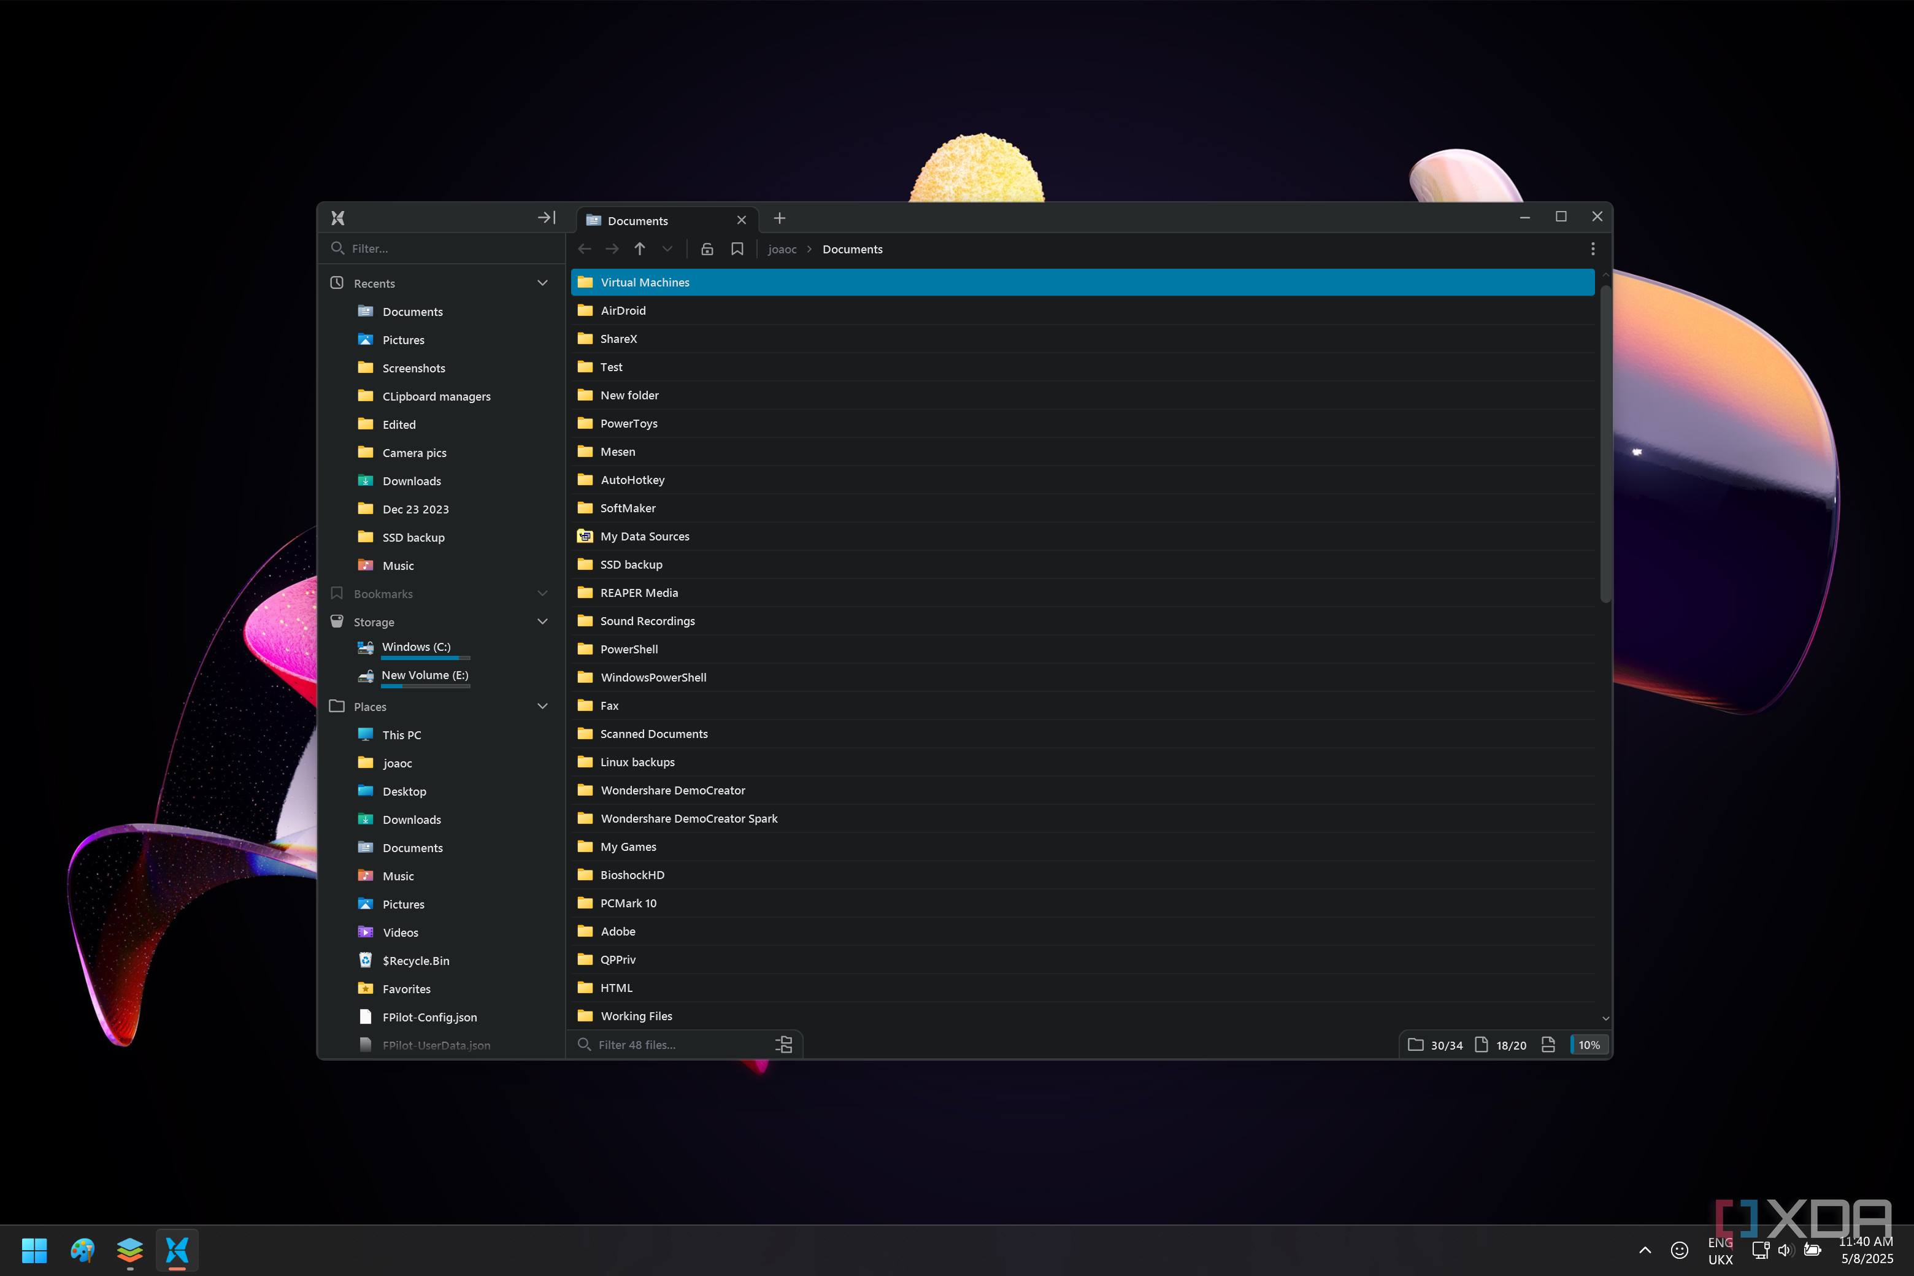Select the Wondershare DemoCreator Spark folder
This screenshot has width=1914, height=1276.
[1082, 818]
